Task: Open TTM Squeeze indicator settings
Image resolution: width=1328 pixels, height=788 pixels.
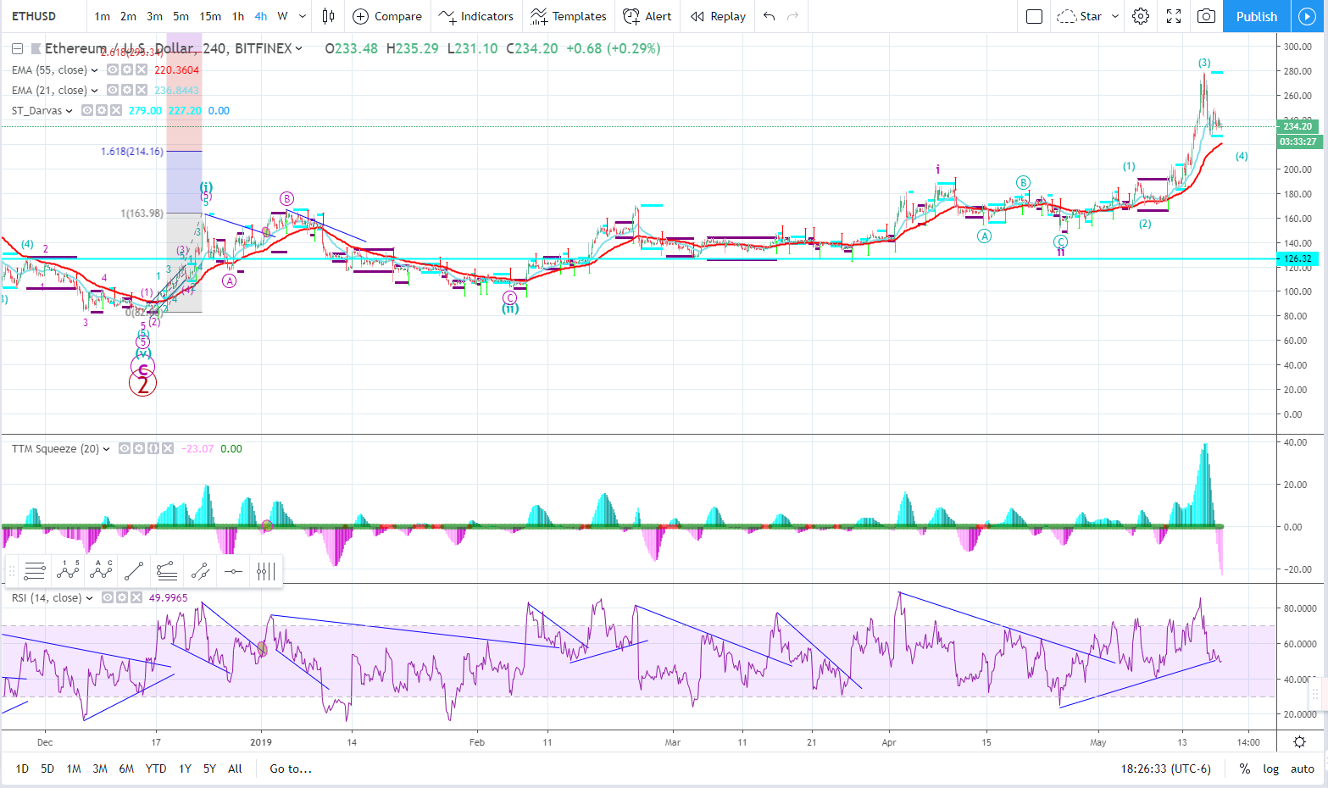Action: pos(139,448)
